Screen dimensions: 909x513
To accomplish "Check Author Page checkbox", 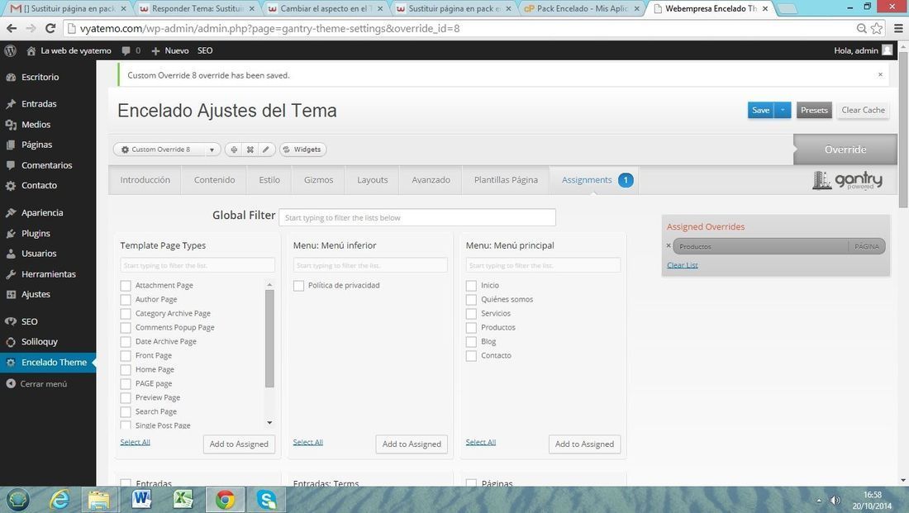I will click(126, 300).
